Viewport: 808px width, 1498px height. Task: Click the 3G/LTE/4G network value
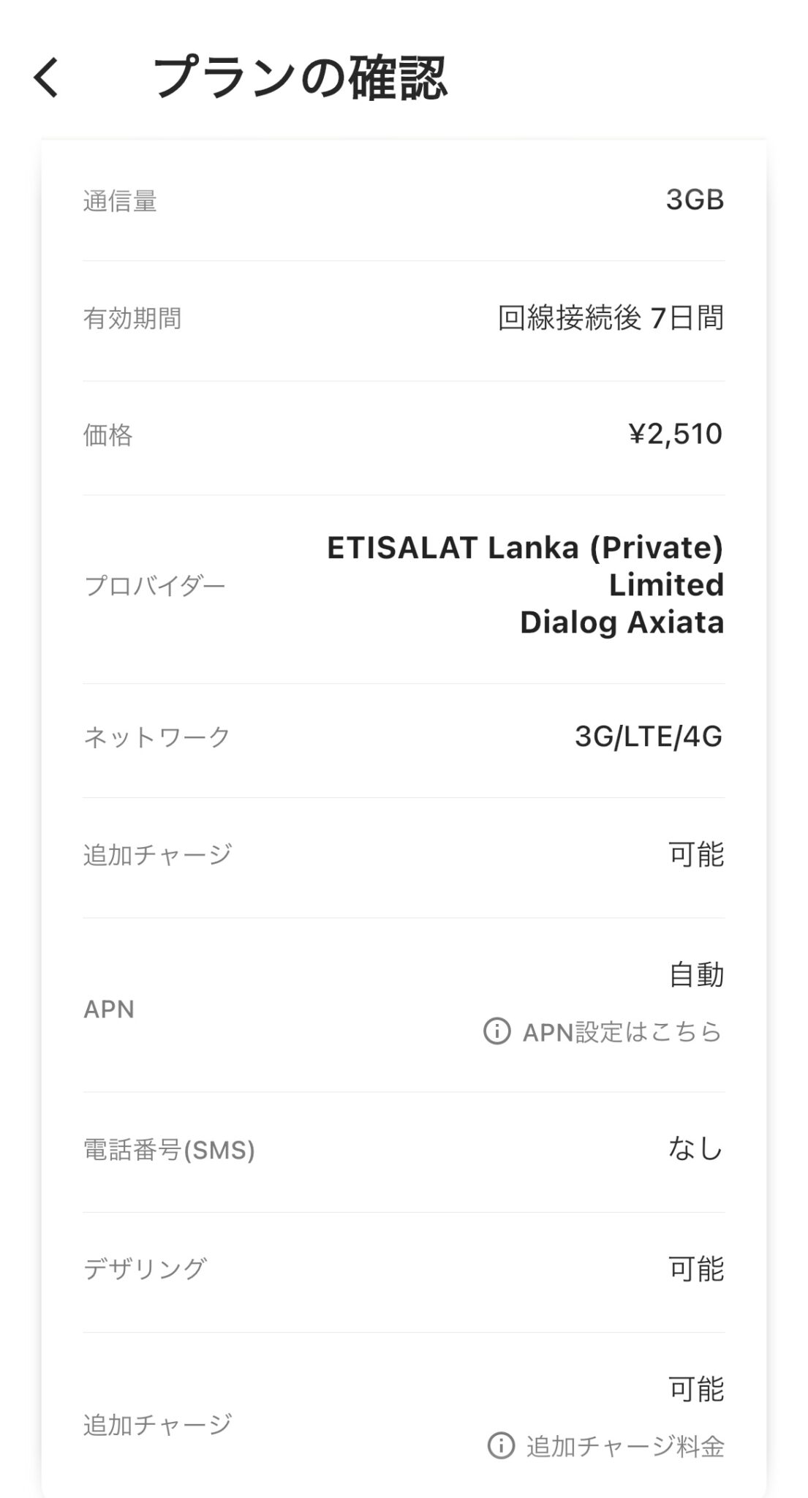(x=648, y=737)
